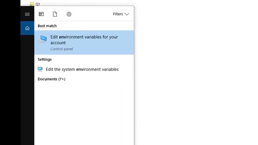258x145 pixels.
Task: Click the Q1 folder behind the panel
Action: [35, 4]
